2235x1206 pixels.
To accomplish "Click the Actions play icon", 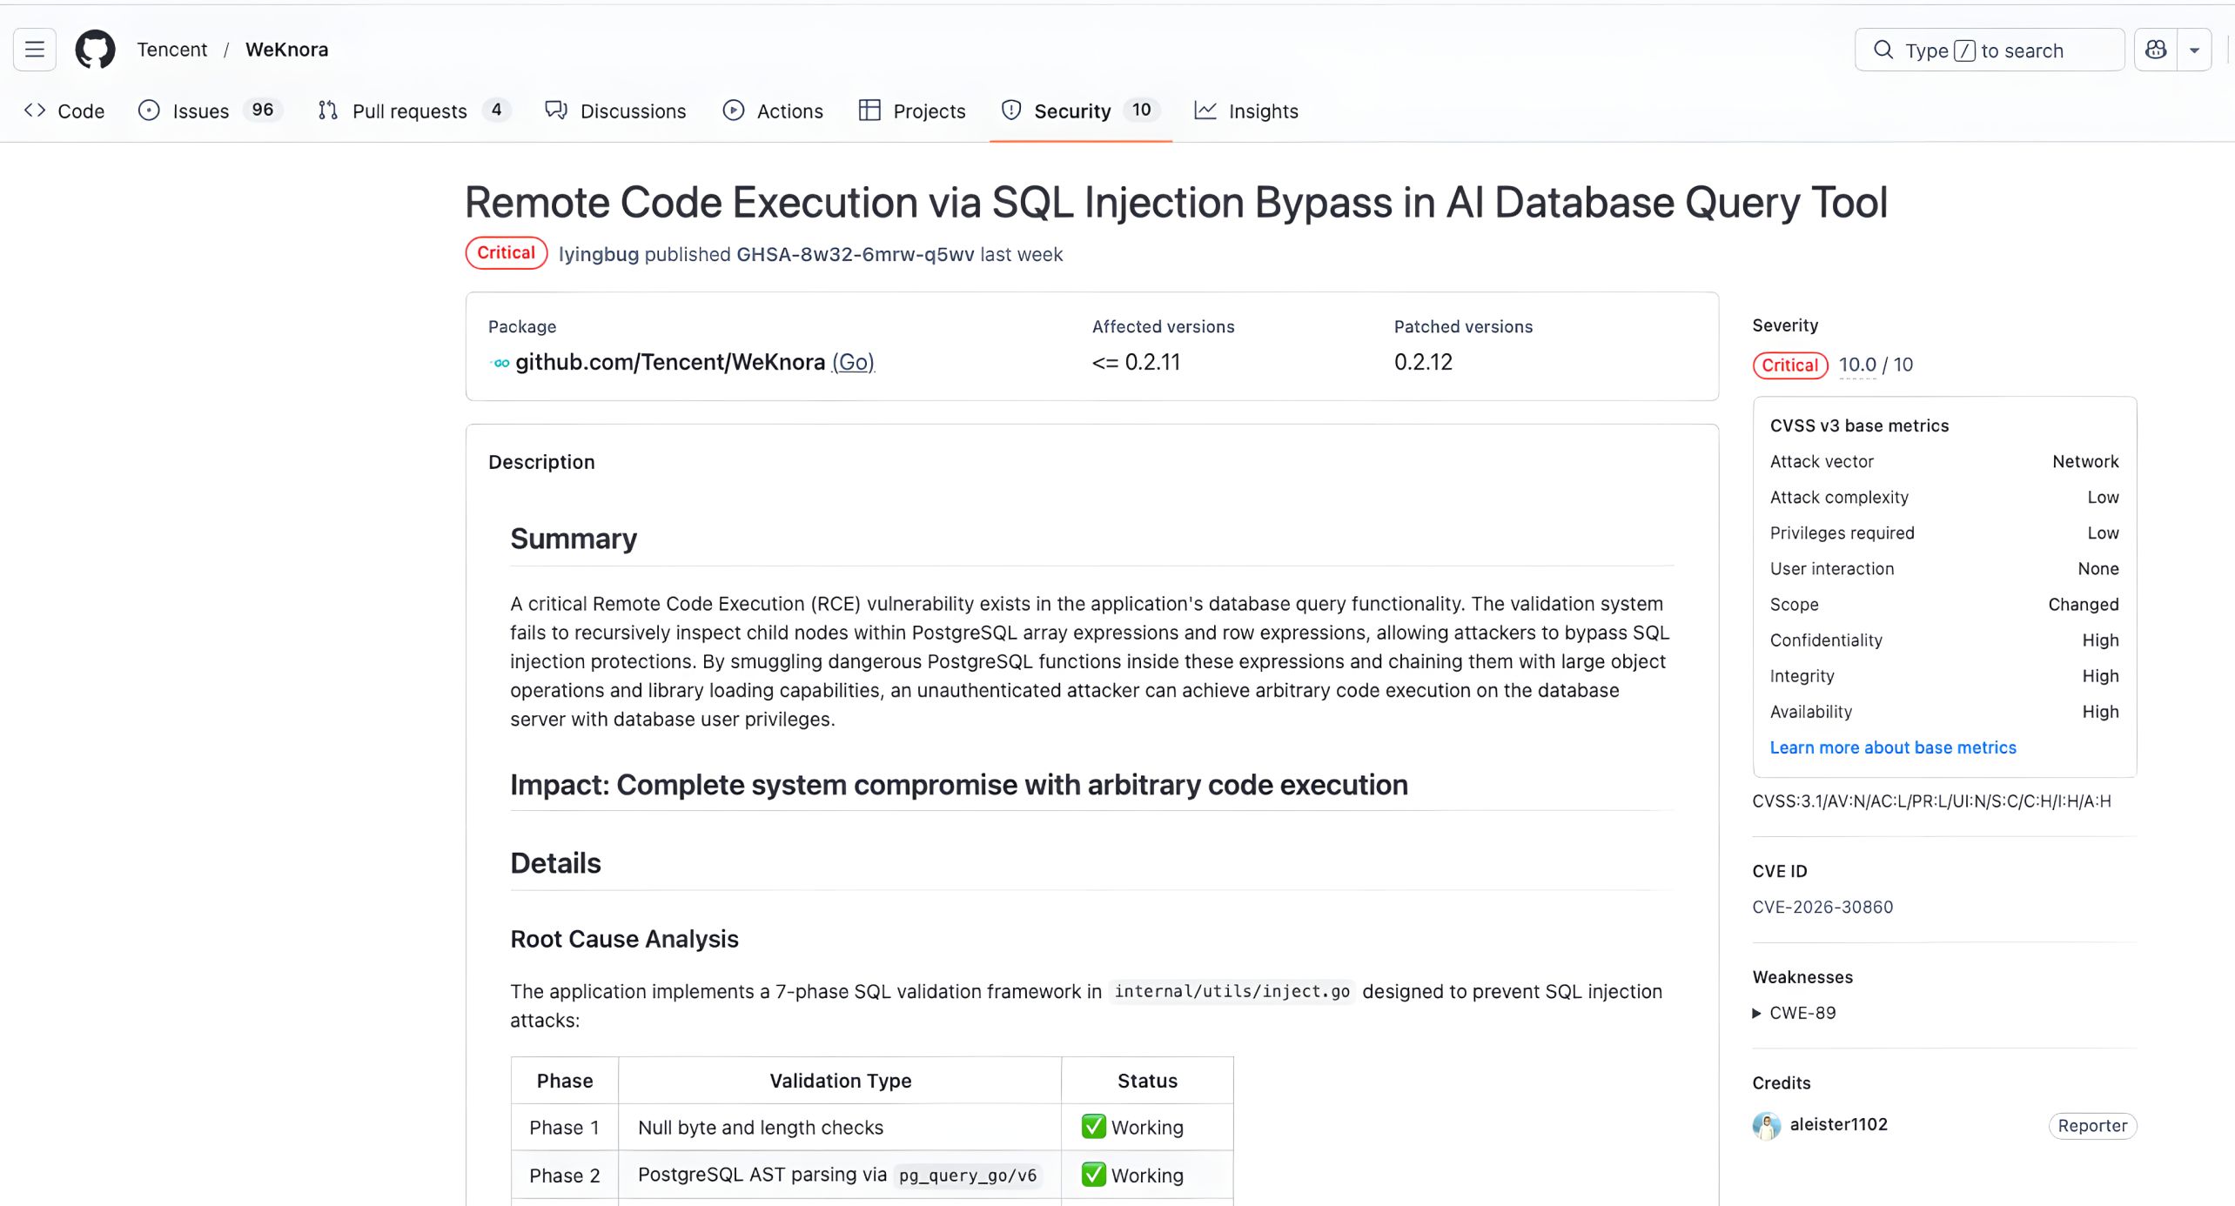I will pos(734,111).
